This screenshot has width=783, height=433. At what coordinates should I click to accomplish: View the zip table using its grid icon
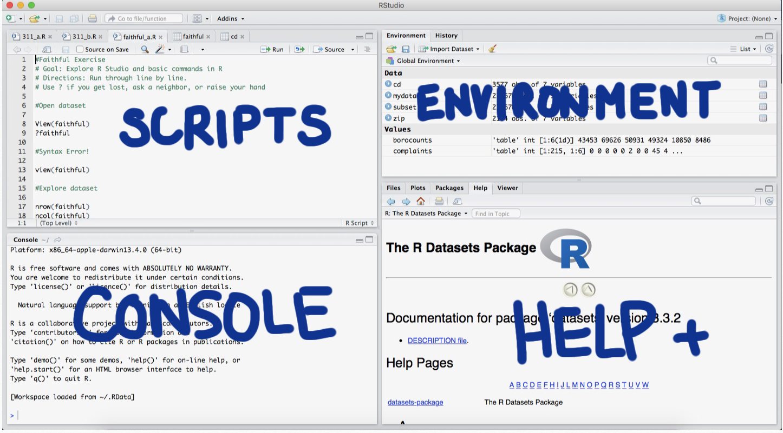click(x=763, y=118)
